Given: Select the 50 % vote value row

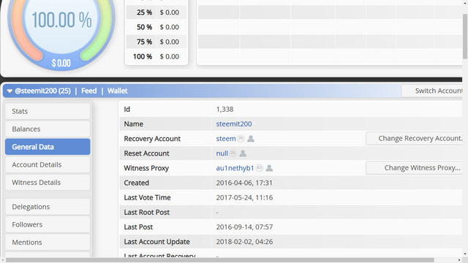Looking at the screenshot, I should click(156, 27).
